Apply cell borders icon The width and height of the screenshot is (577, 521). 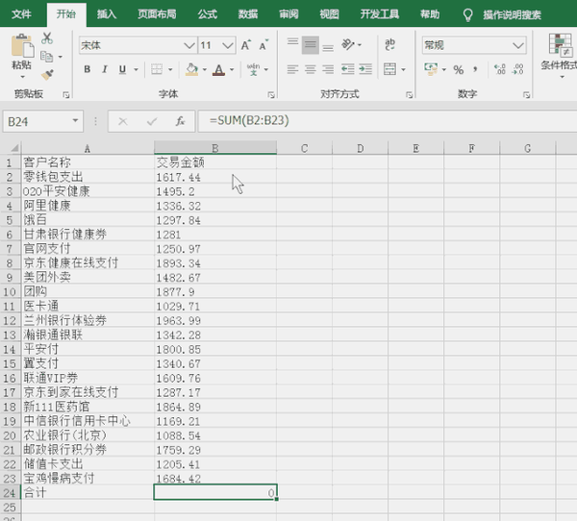[157, 69]
